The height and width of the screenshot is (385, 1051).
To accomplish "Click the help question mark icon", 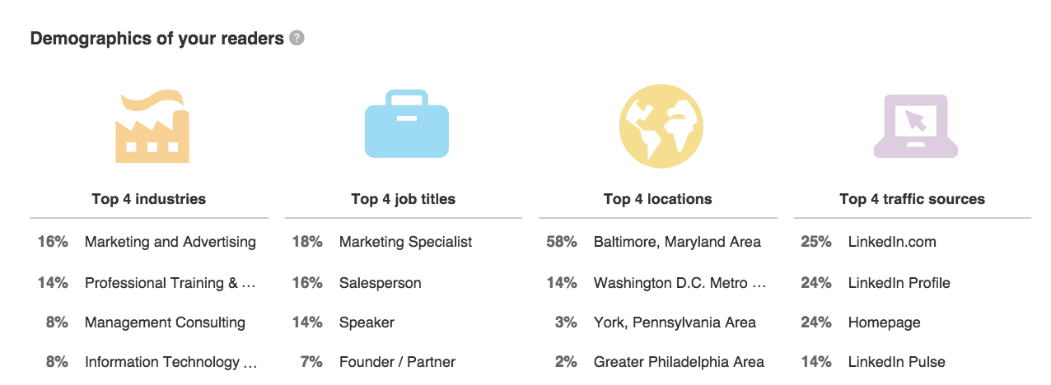I will (297, 38).
